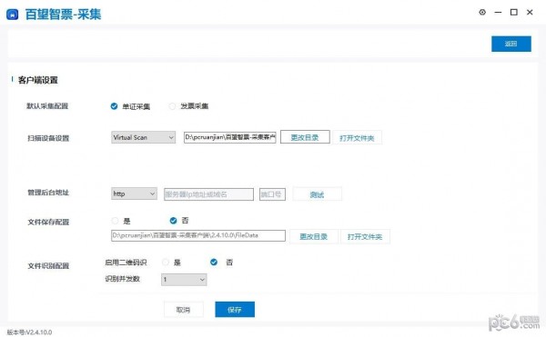Select 是 for 文件保存配置
This screenshot has height=337, width=546.
[x=115, y=221]
